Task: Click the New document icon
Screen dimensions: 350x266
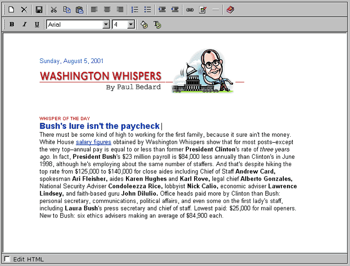Action: (x=12, y=9)
